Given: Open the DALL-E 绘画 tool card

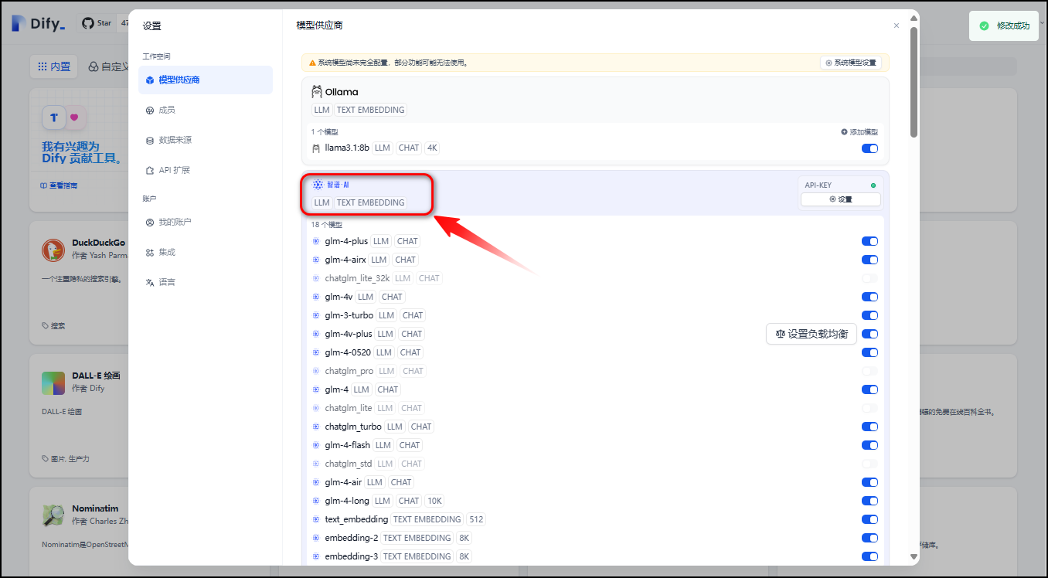Looking at the screenshot, I should click(x=79, y=416).
